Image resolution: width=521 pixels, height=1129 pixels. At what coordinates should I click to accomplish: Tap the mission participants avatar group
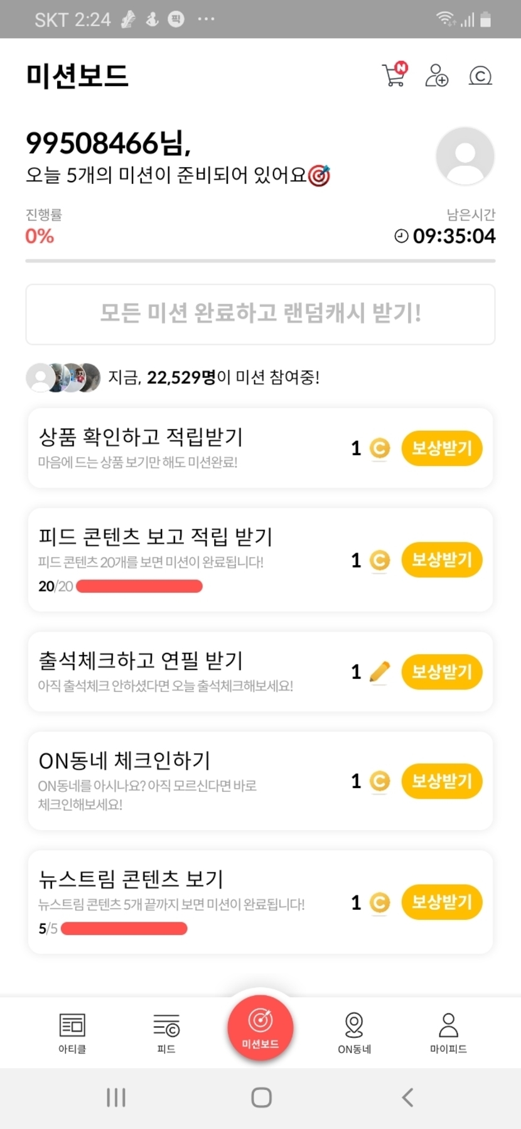(63, 377)
